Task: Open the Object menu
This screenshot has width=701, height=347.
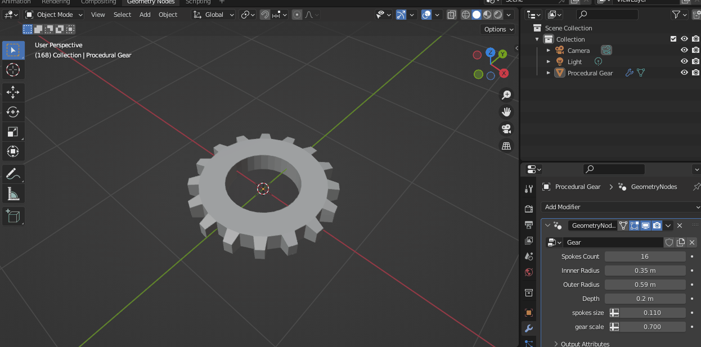Action: coord(168,15)
